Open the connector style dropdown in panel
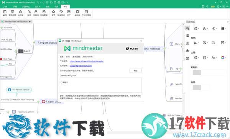The width and height of the screenshot is (230, 139). (x=214, y=28)
